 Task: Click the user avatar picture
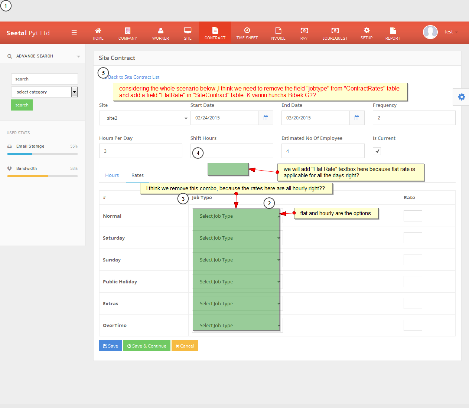430,32
